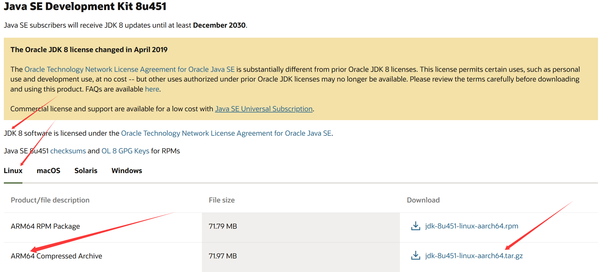The height and width of the screenshot is (272, 603).
Task: Click the 'Download' column header
Action: (423, 200)
